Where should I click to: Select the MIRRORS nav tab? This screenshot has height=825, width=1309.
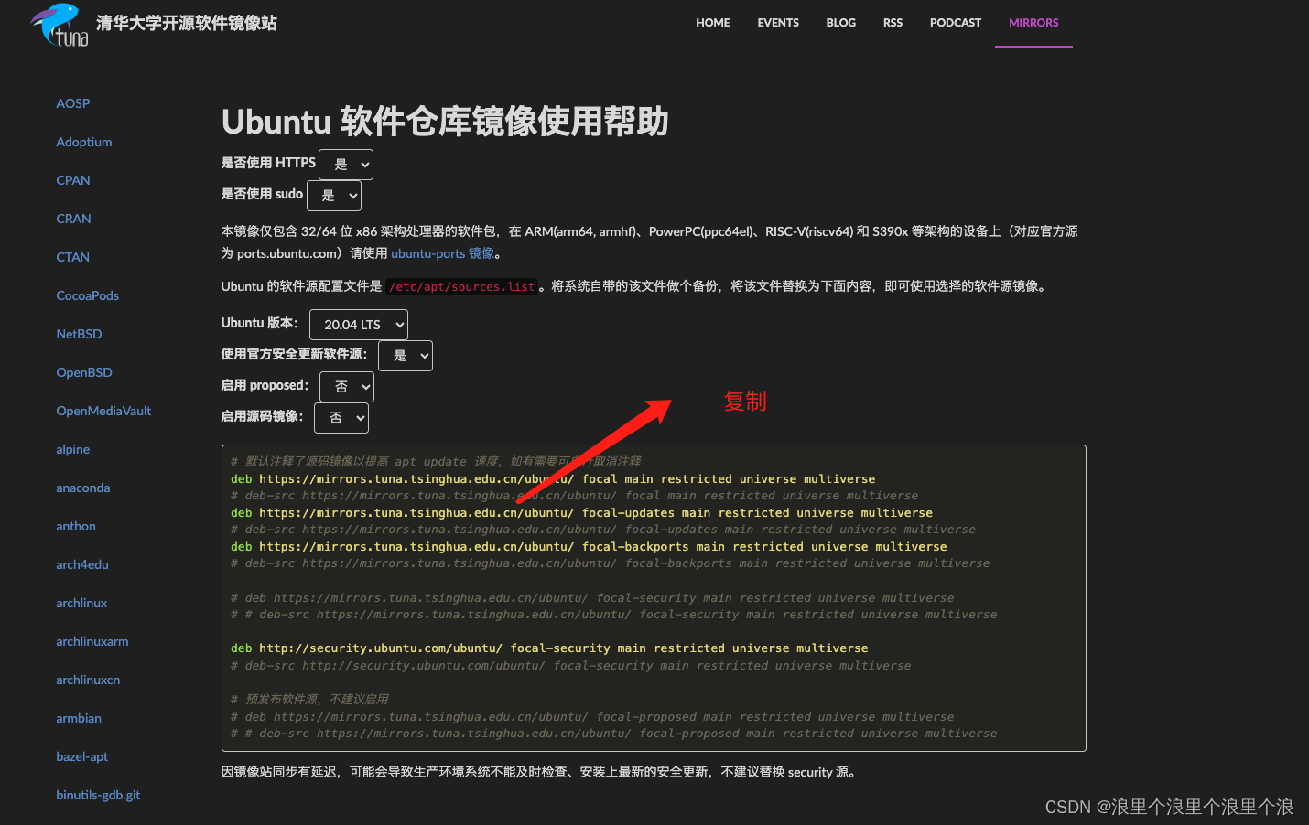(1033, 23)
